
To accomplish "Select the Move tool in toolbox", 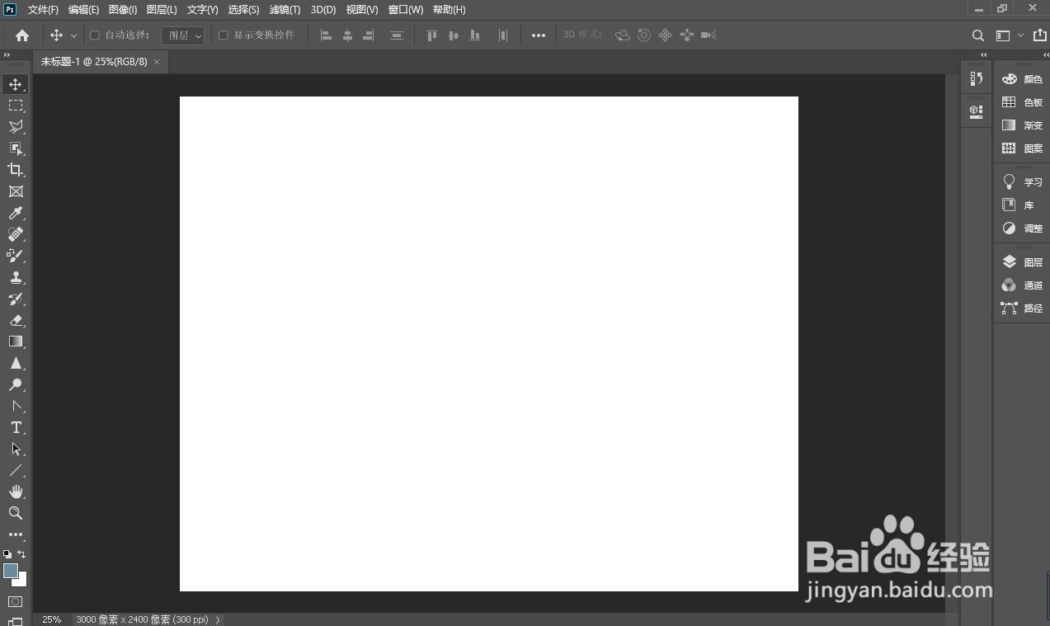I will 16,84.
